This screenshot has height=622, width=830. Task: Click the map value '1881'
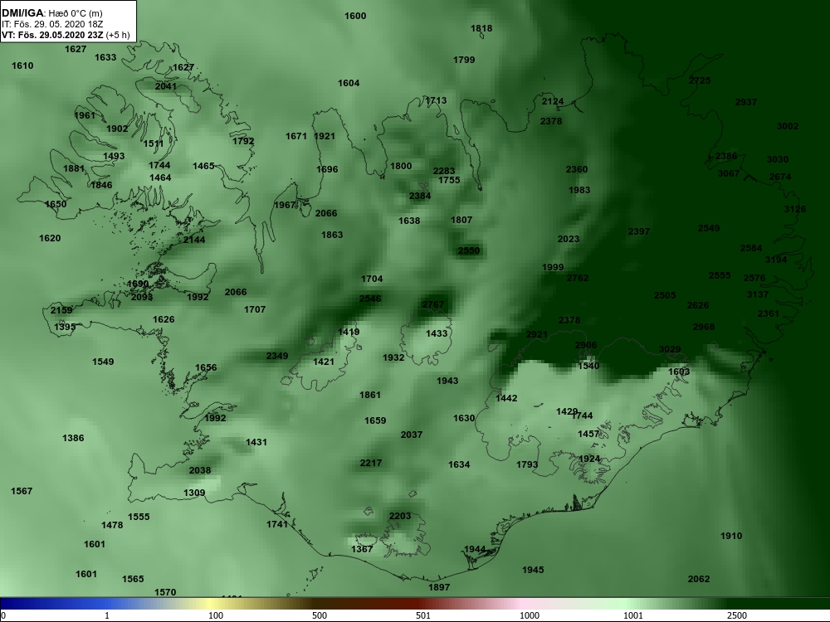click(74, 168)
